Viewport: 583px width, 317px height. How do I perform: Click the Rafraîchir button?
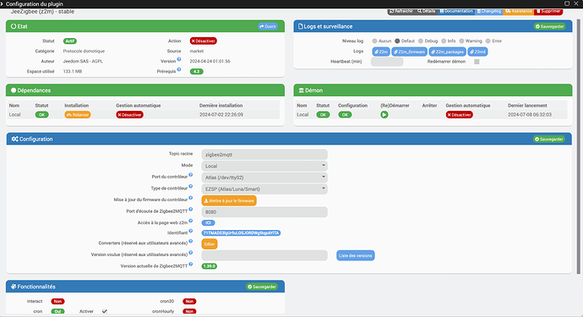401,11
